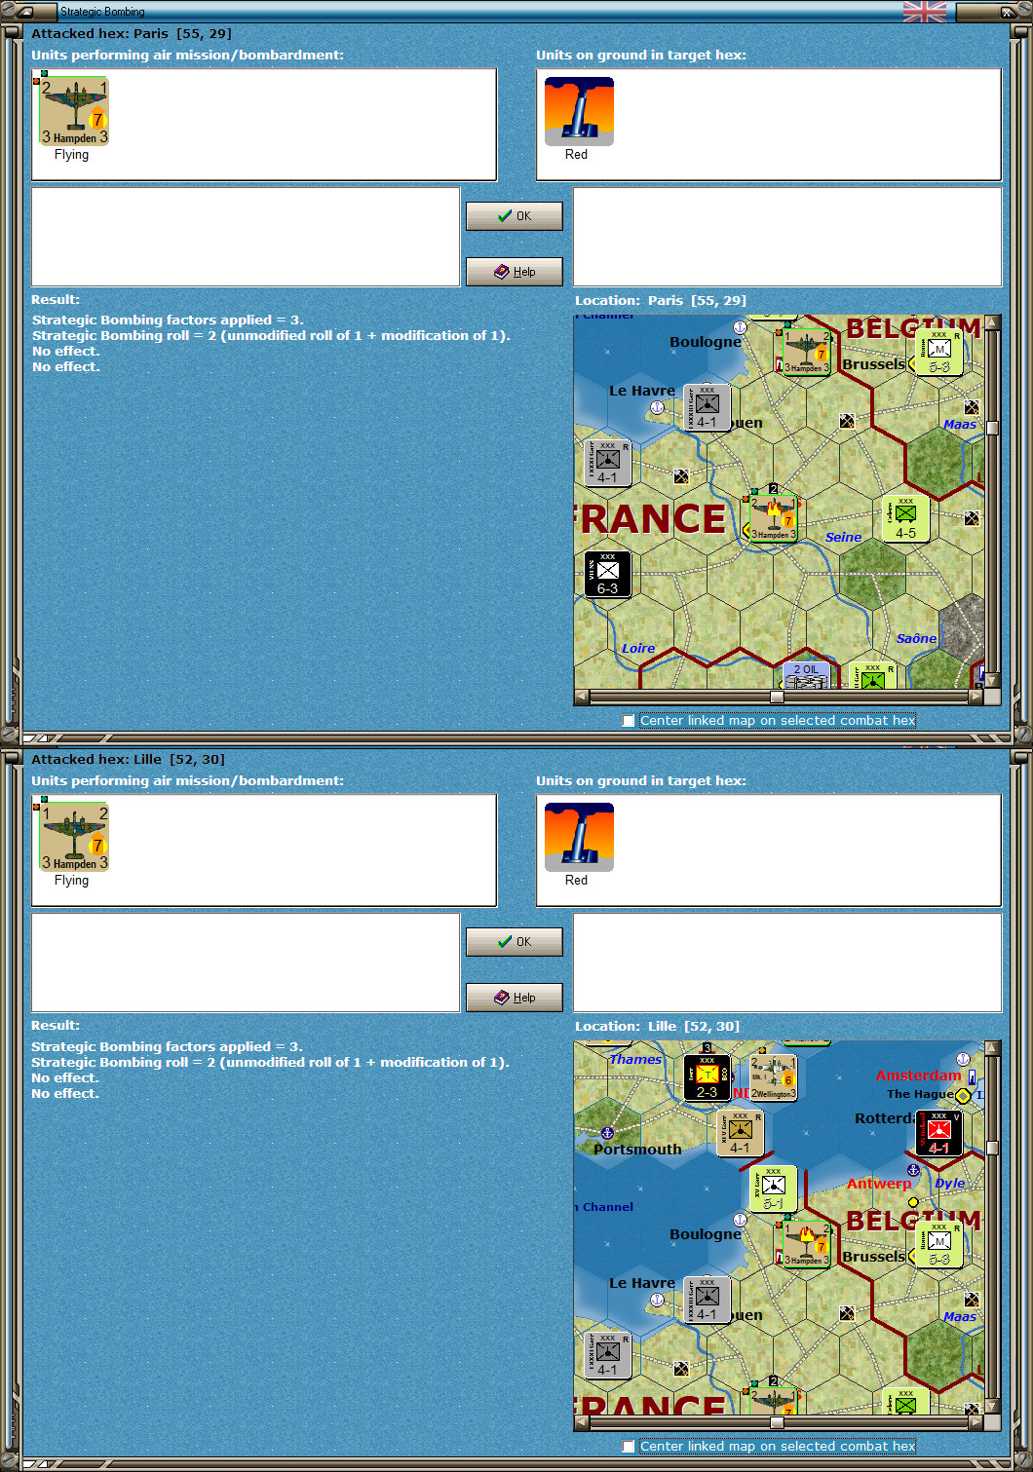
Task: Click the Paris map's horizontal scrollbar left arrow
Action: coord(582,697)
